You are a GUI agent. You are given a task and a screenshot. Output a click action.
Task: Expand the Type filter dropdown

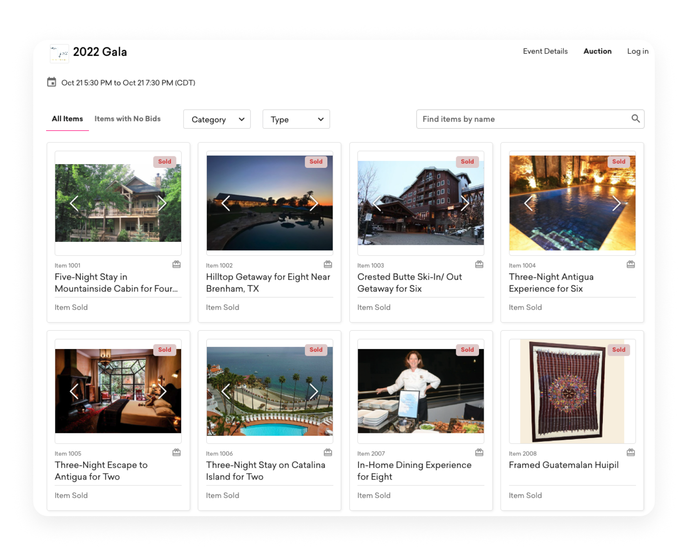[296, 120]
